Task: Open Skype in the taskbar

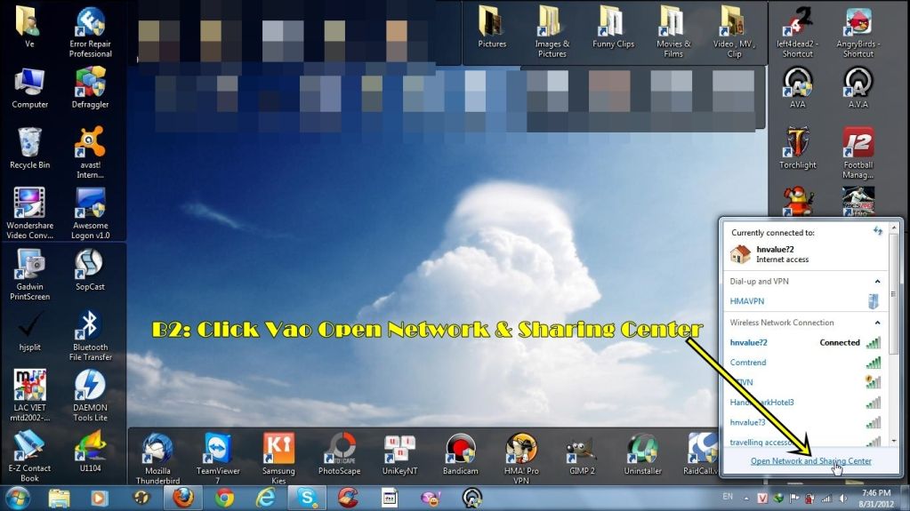Action: (308, 497)
